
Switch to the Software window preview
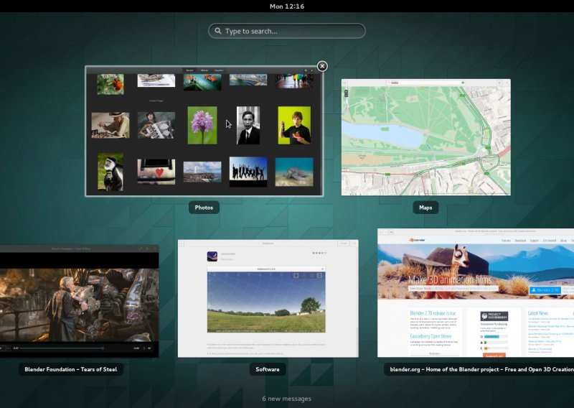[268, 298]
